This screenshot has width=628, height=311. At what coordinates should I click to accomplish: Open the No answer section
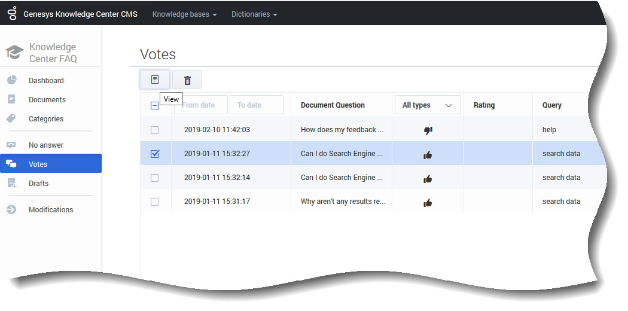click(45, 145)
